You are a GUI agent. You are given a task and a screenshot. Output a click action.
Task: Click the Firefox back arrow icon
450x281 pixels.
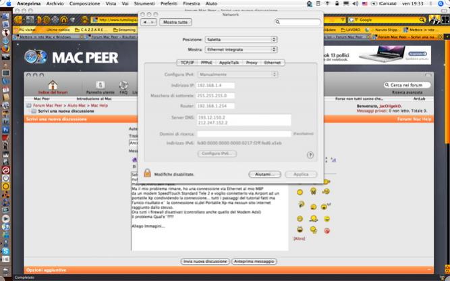(18, 20)
